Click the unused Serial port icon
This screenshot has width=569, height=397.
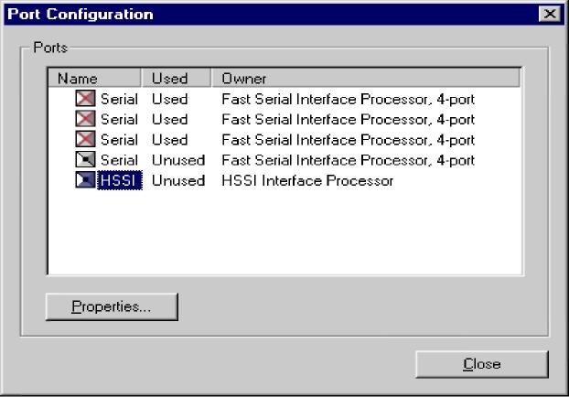tap(85, 160)
